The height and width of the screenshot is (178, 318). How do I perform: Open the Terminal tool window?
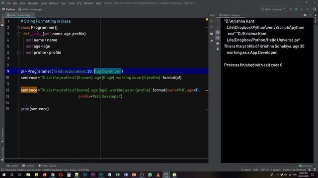point(28,166)
